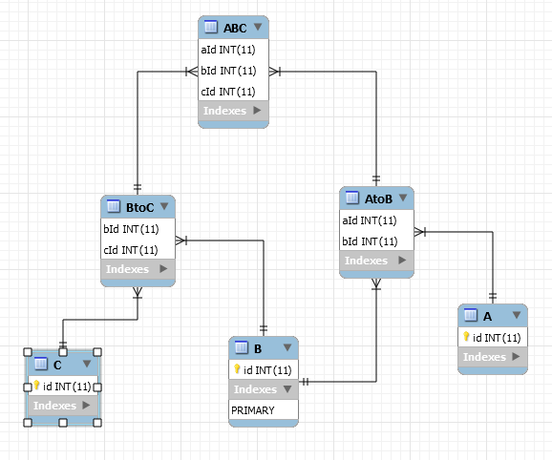Screen dimensions: 552x460
Task: Select the id column in table A
Action: tap(493, 338)
